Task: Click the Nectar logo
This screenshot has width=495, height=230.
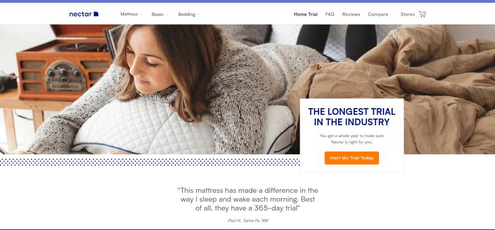Action: pos(84,14)
